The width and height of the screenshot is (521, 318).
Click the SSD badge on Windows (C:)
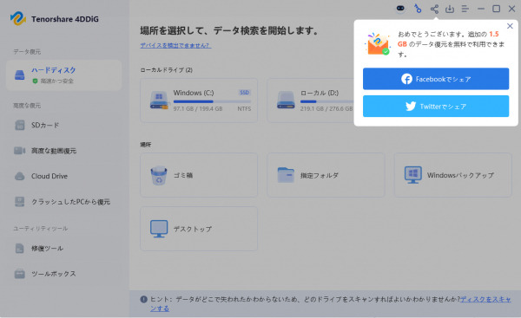pyautogui.click(x=244, y=93)
